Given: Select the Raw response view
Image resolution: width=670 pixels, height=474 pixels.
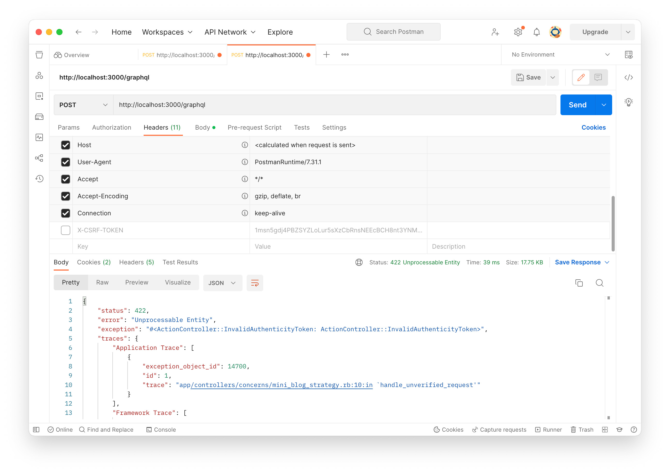Looking at the screenshot, I should [102, 282].
